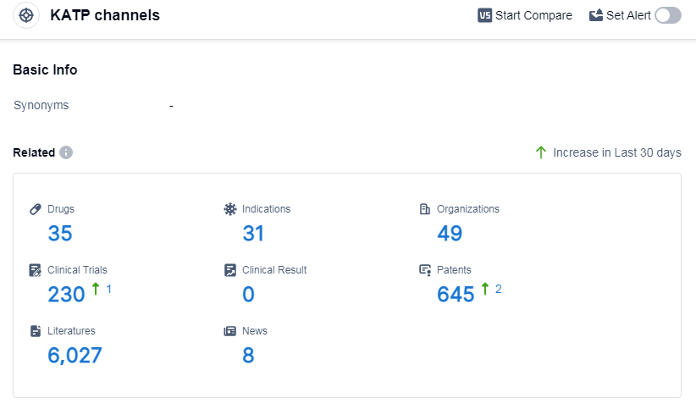Open the 49 Organizations count link
This screenshot has height=409, width=696.
pos(450,234)
